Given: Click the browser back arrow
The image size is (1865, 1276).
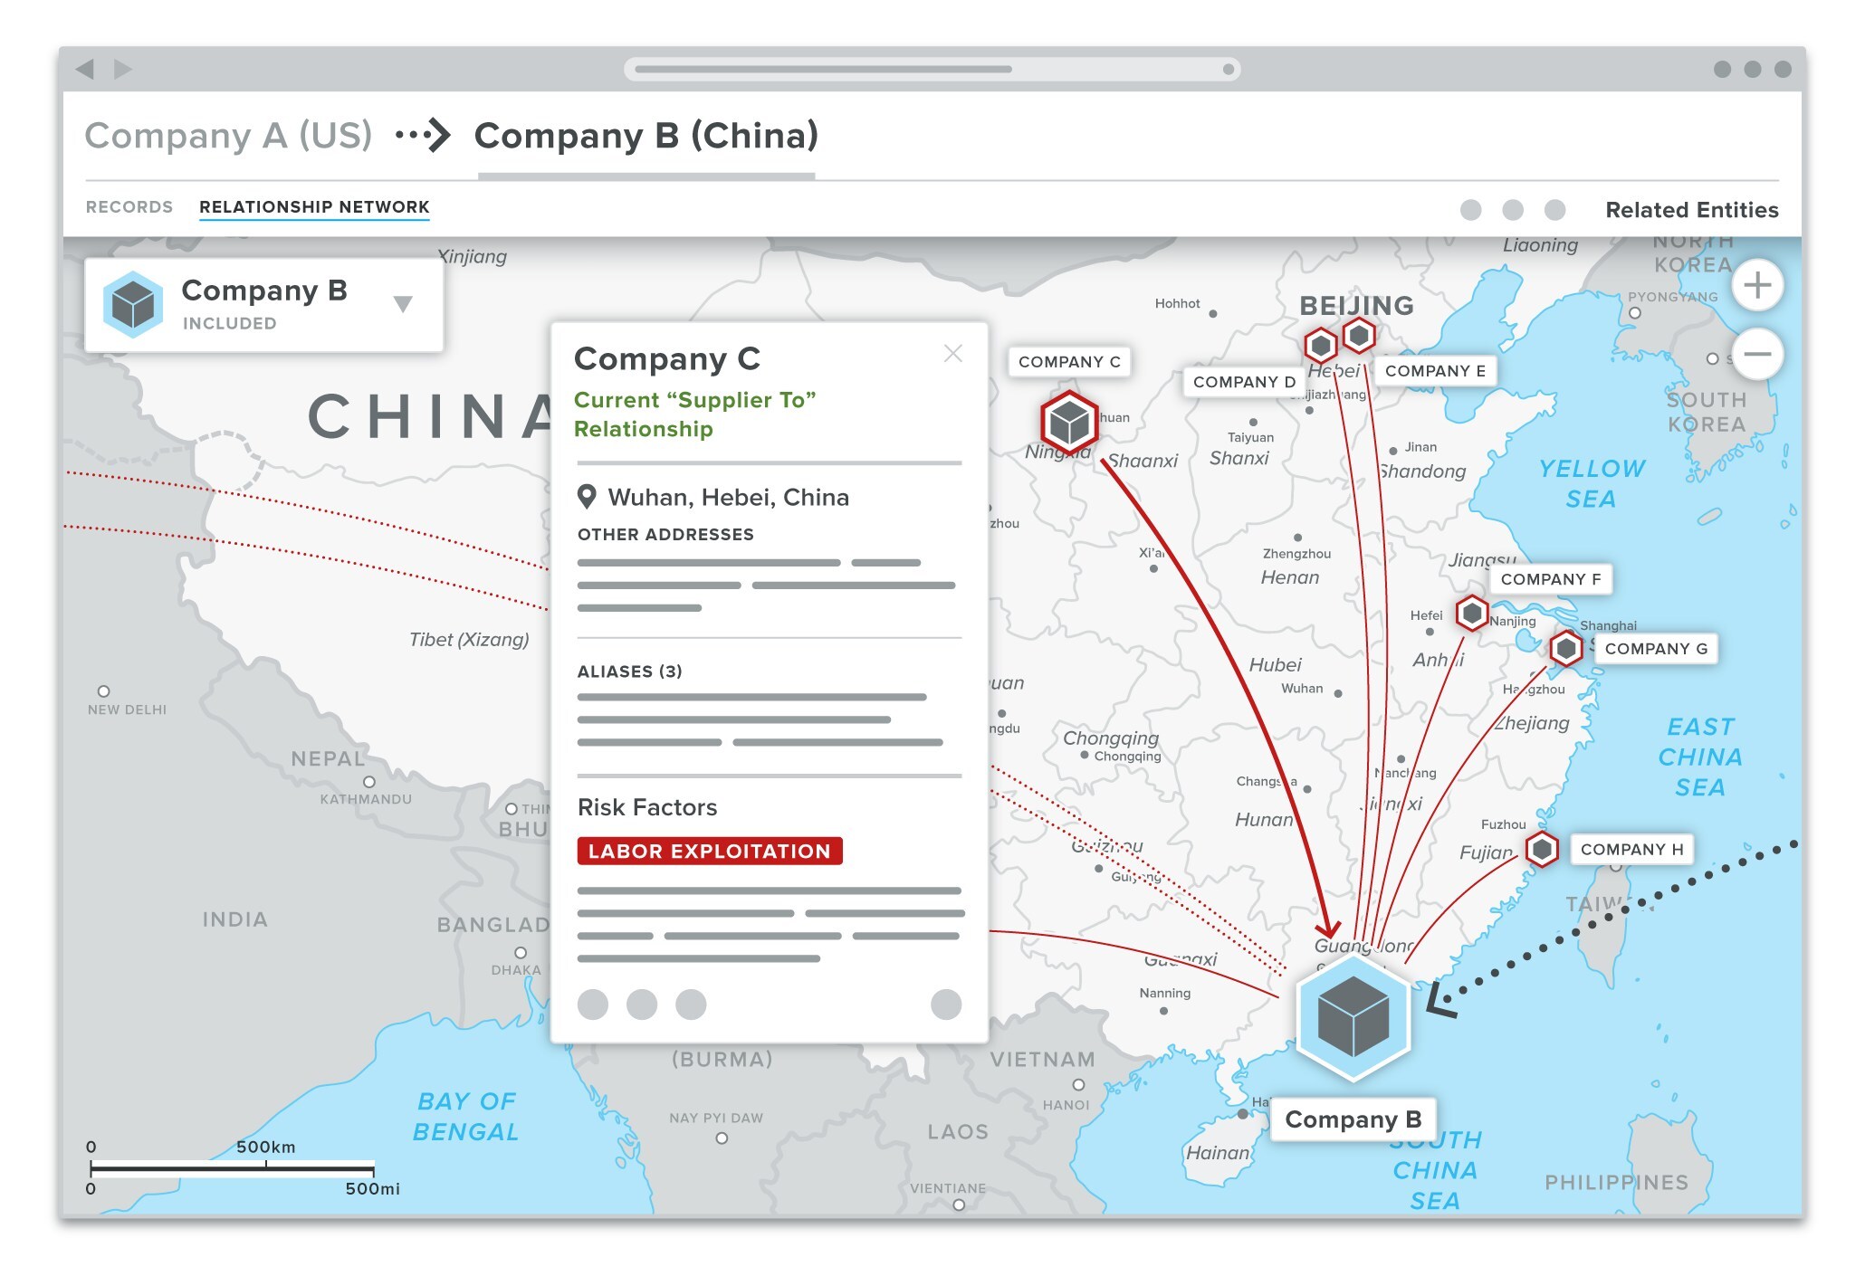Looking at the screenshot, I should (x=85, y=69).
